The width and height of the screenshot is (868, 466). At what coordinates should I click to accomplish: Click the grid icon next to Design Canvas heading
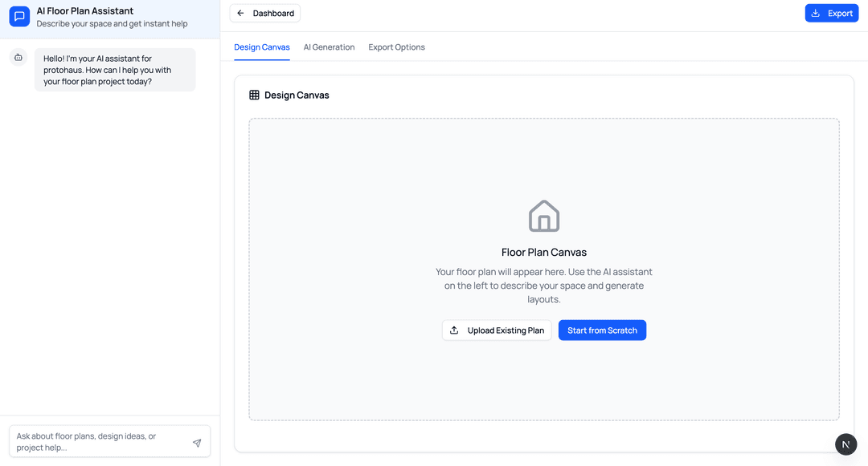click(254, 95)
